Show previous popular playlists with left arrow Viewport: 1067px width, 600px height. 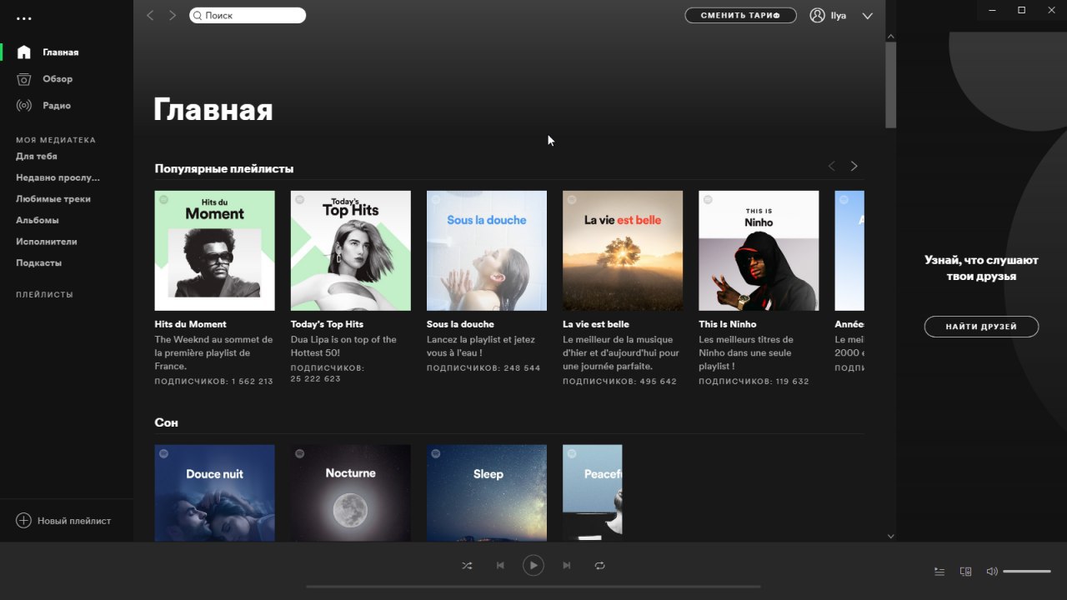click(831, 166)
